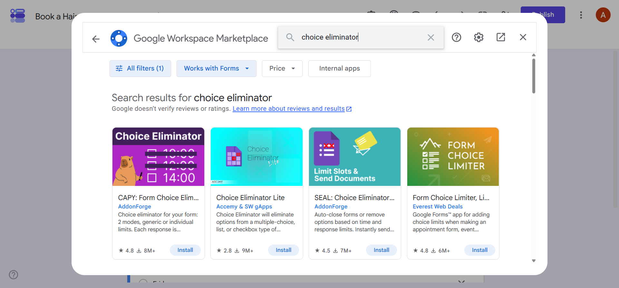Image resolution: width=619 pixels, height=288 pixels.
Task: Click the 7M+ downloads count
Action: click(x=342, y=251)
